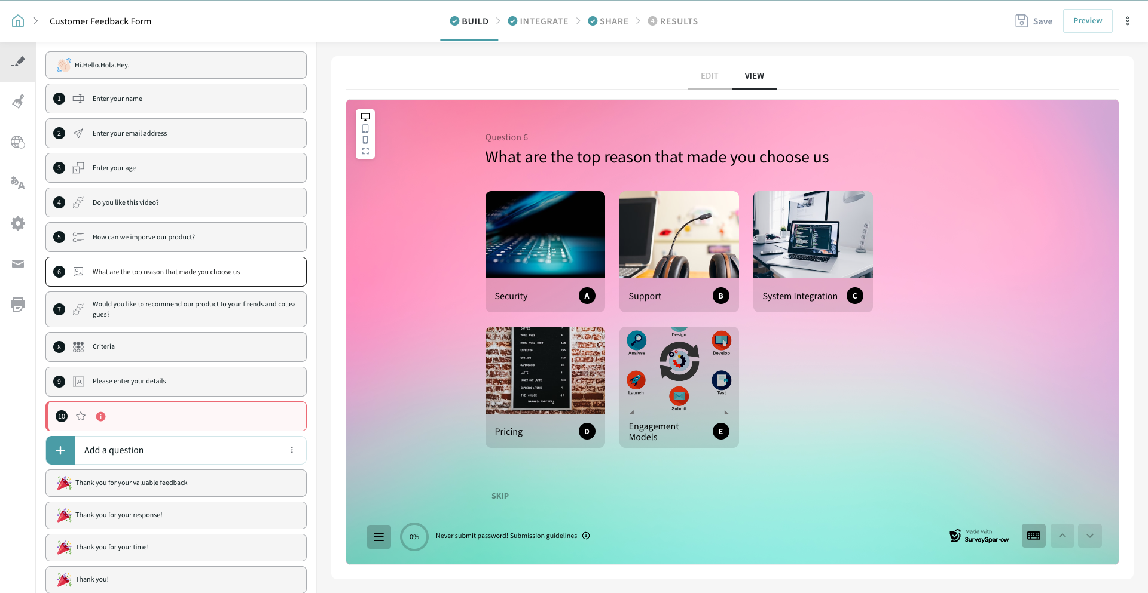Click the 0% progress indicator circle
1148x593 pixels.
(x=414, y=537)
